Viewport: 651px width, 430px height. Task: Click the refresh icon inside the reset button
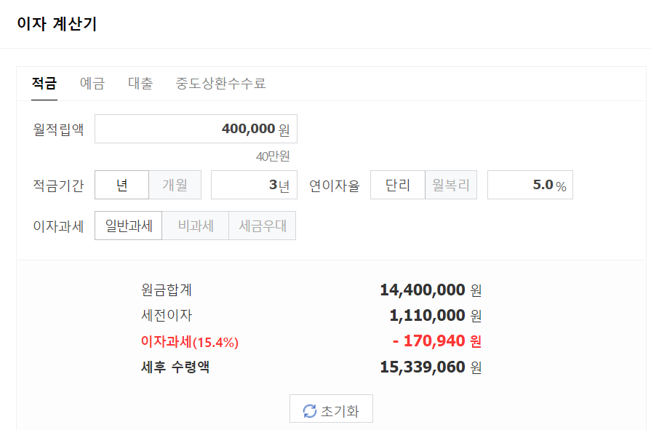(309, 407)
